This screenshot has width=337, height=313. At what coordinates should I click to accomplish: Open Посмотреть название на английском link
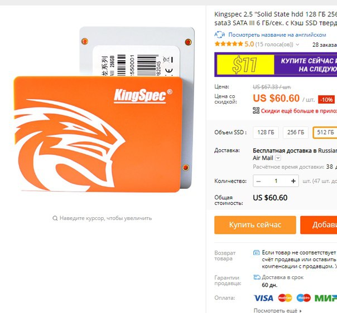277,35
